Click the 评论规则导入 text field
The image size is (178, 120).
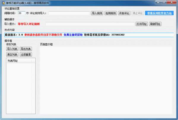point(69,13)
